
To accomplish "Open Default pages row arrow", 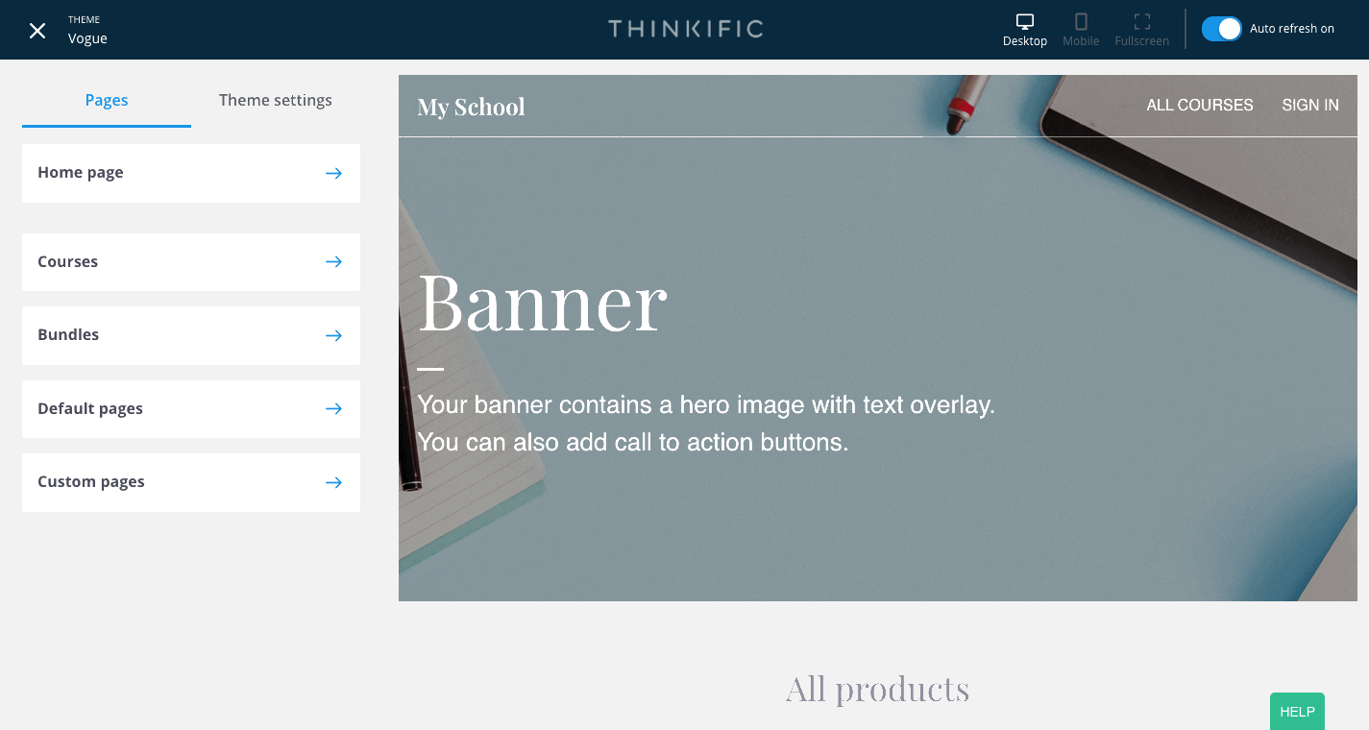I will (x=333, y=408).
